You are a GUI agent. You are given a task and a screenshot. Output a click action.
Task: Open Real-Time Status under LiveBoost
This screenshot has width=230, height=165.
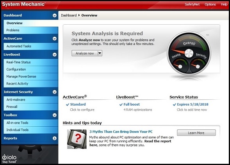point(31,62)
